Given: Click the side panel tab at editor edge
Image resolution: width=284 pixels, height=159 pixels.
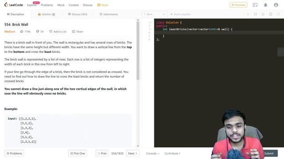Looking at the screenshot, I should point(281,52).
